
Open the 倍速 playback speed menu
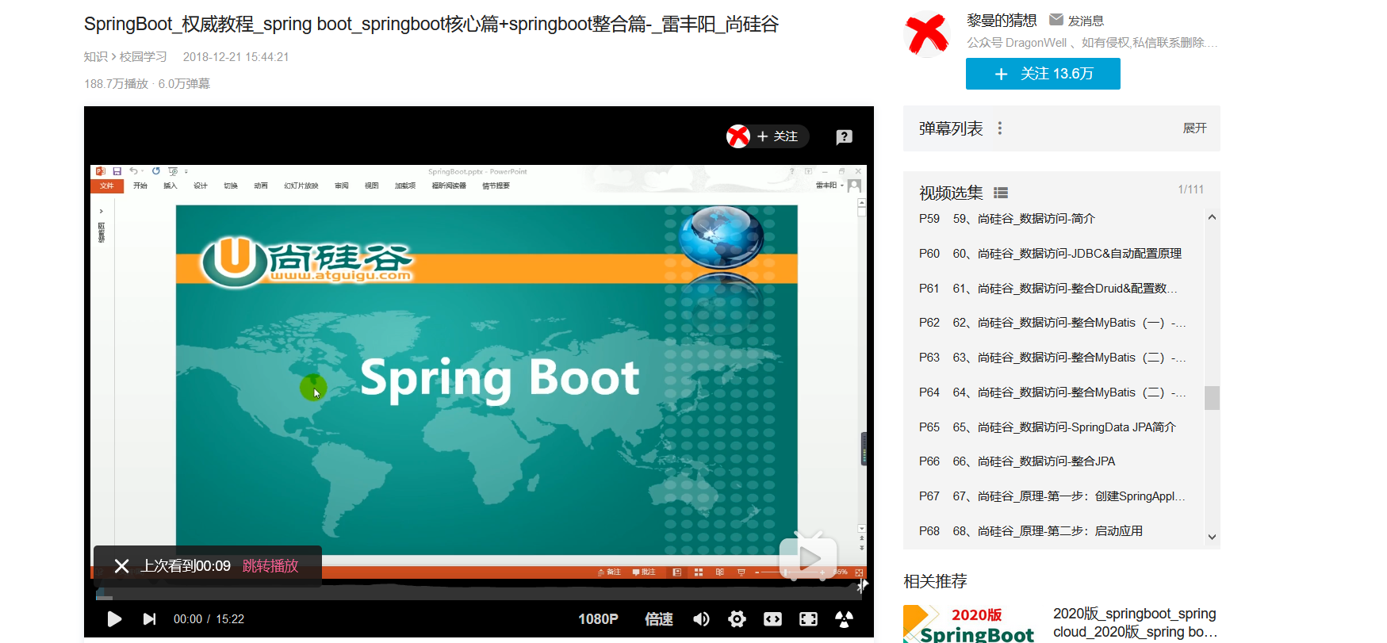pyautogui.click(x=659, y=619)
